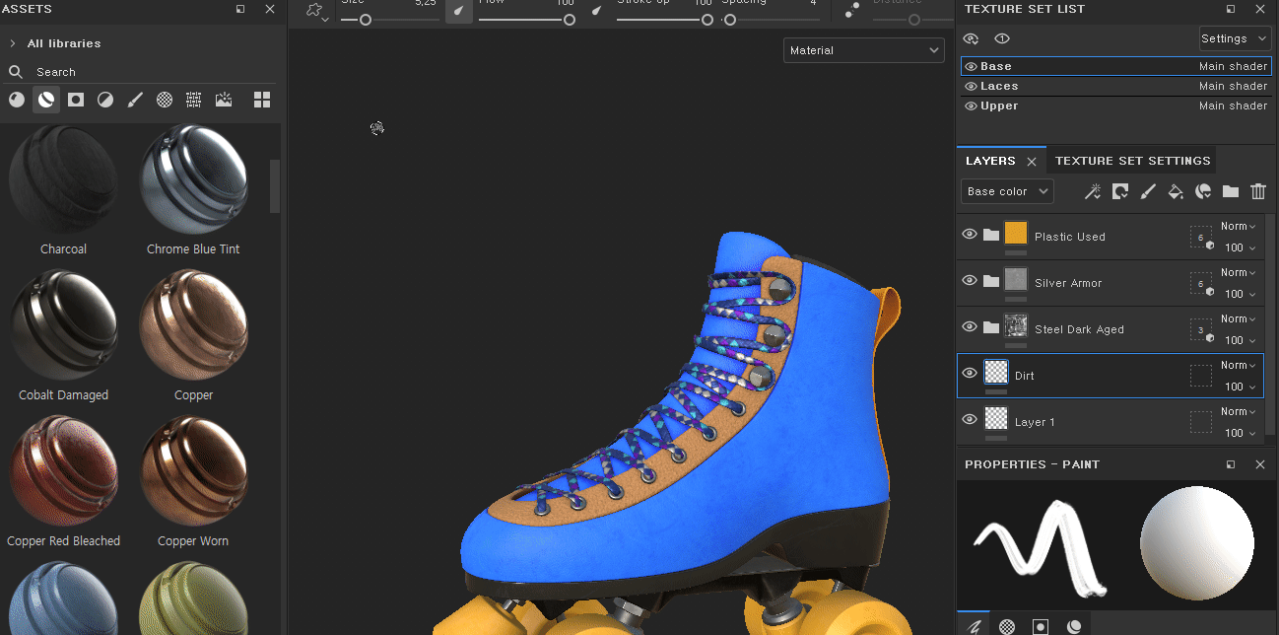This screenshot has height=635, width=1279.
Task: Hide the Plastic Used layer
Action: [x=970, y=235]
